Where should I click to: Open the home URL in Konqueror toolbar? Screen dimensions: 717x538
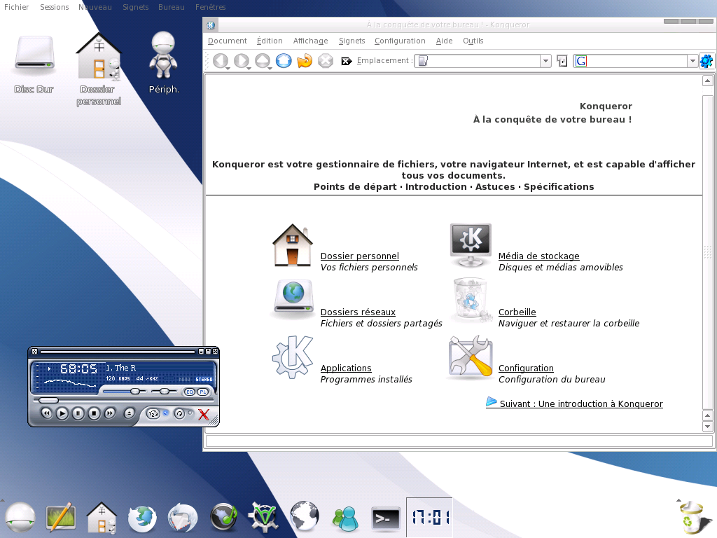284,60
